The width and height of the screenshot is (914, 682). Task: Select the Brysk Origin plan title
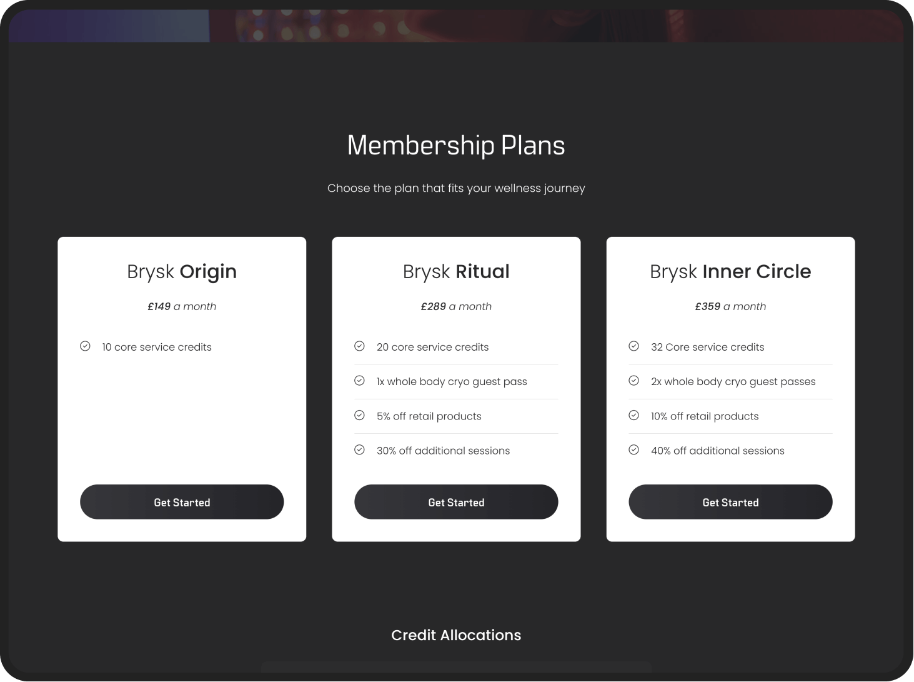pos(182,272)
